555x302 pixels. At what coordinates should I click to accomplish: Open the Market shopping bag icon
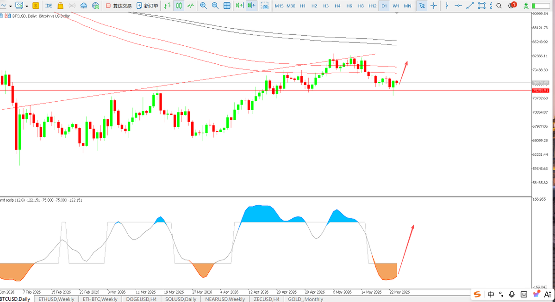click(60, 6)
